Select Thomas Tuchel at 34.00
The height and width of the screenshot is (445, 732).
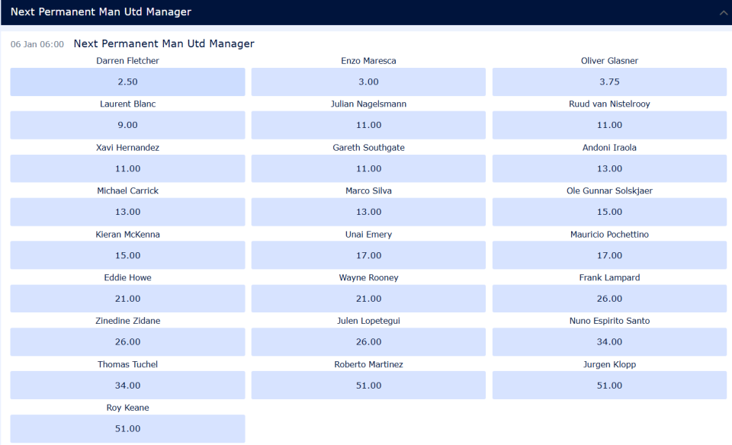click(127, 386)
